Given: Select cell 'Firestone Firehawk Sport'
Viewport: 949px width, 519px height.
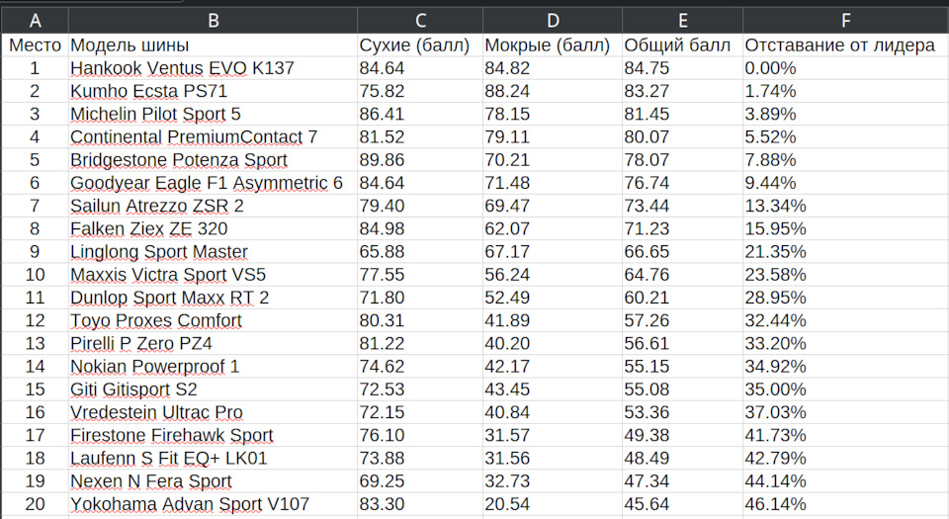Looking at the screenshot, I should pyautogui.click(x=214, y=436).
